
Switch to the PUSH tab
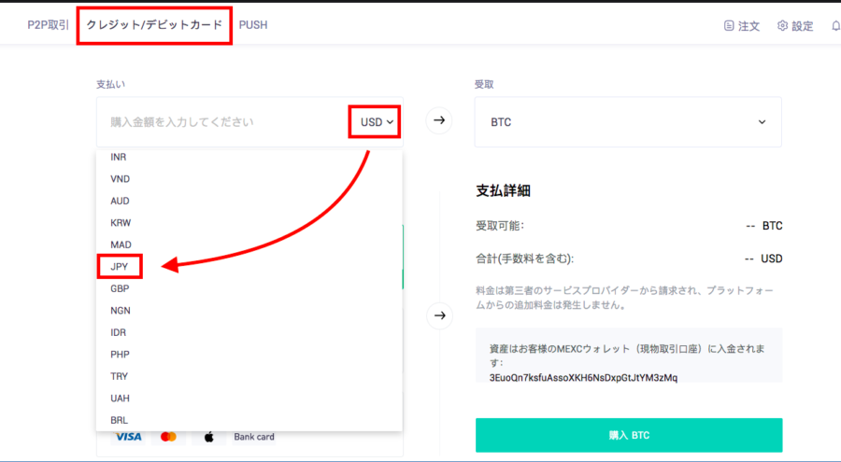pos(253,25)
